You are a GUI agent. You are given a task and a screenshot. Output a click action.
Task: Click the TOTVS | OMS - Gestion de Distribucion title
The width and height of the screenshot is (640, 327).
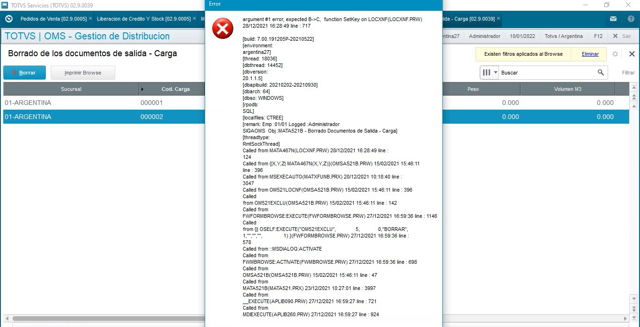point(87,36)
